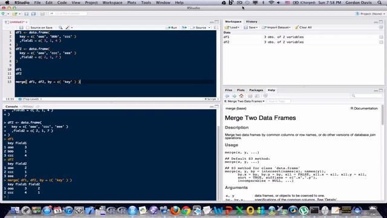Click the Save All documents icon
Screen dimensions: 387x218
33,13
